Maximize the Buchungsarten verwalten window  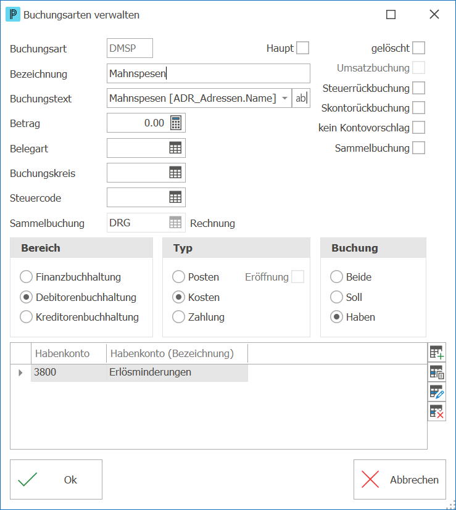point(391,15)
